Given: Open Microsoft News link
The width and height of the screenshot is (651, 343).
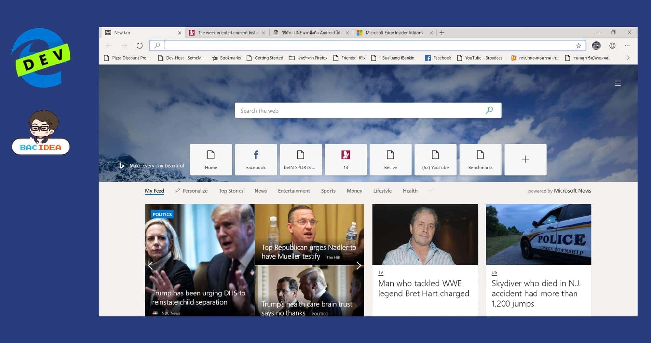Looking at the screenshot, I should pyautogui.click(x=573, y=191).
